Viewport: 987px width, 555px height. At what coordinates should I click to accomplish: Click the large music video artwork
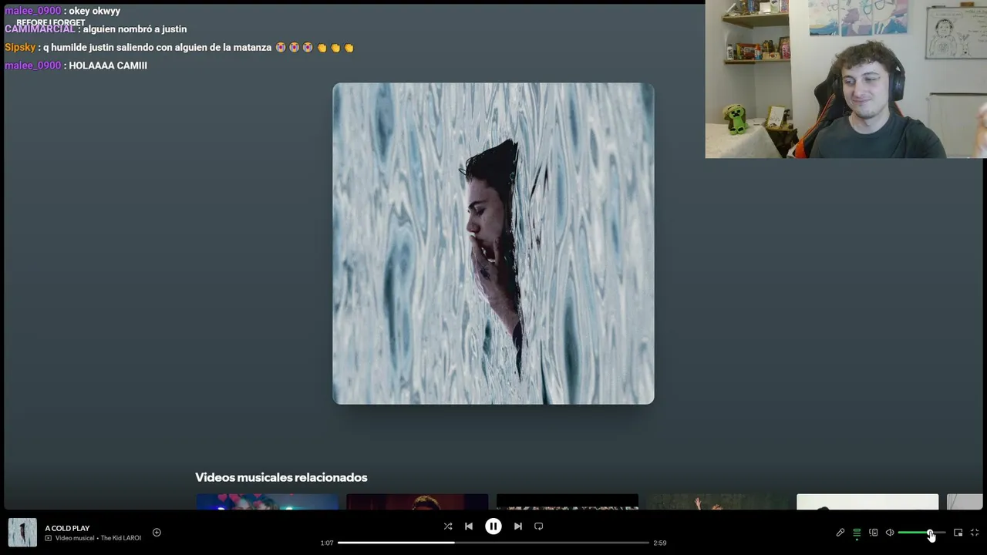click(493, 244)
